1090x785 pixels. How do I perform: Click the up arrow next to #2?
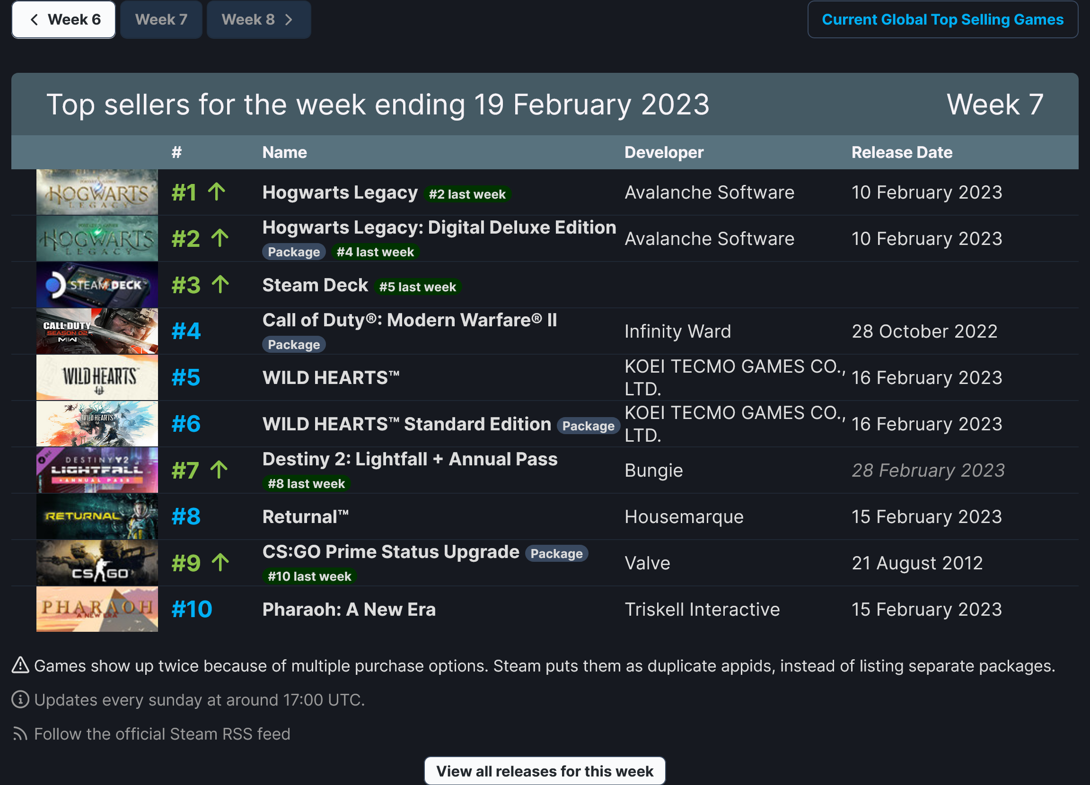(220, 238)
